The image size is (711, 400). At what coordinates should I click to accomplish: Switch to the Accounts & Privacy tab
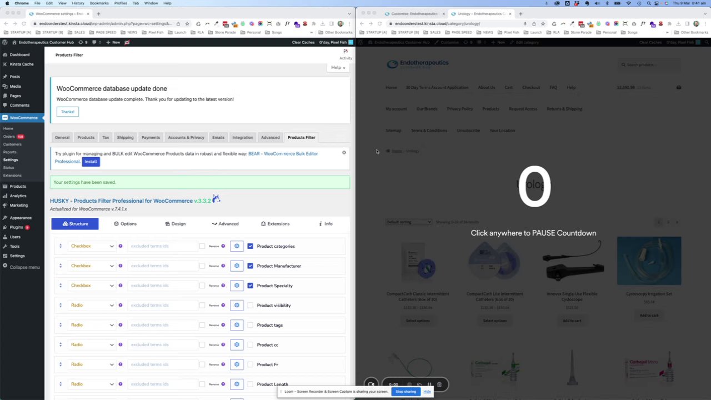coord(186,137)
